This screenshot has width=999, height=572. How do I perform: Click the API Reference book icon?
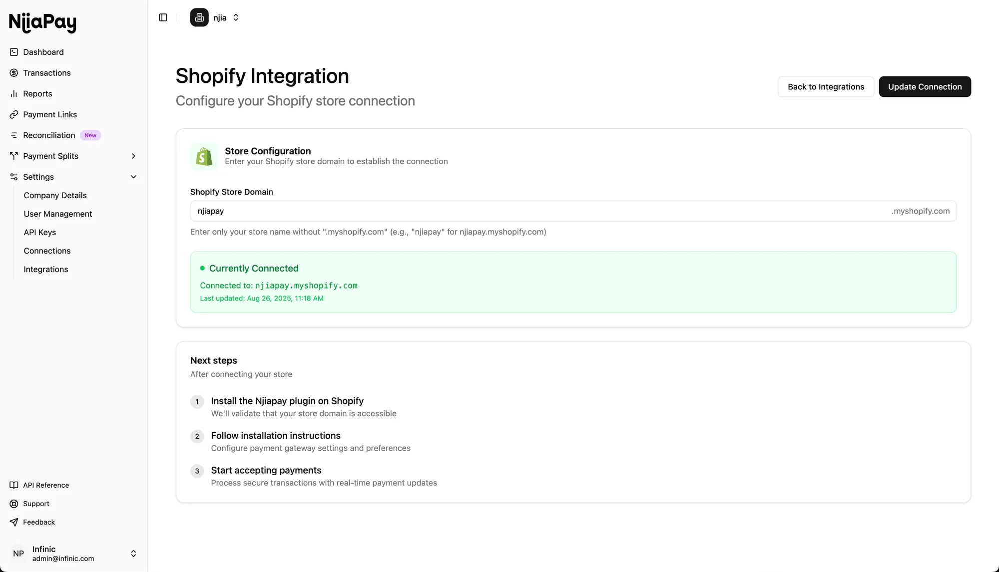coord(14,485)
